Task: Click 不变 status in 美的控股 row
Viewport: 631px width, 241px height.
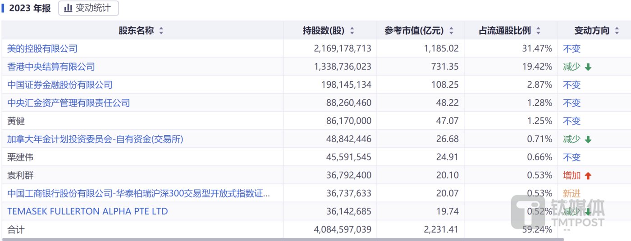Action: click(572, 49)
